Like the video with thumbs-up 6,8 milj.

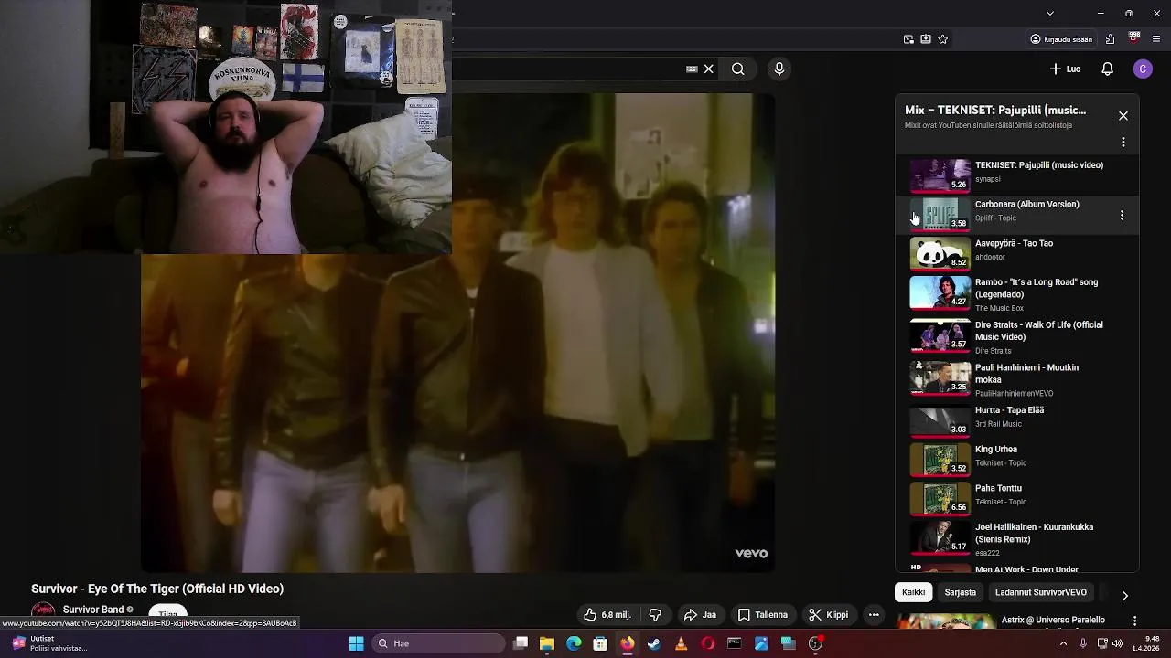[x=608, y=615]
